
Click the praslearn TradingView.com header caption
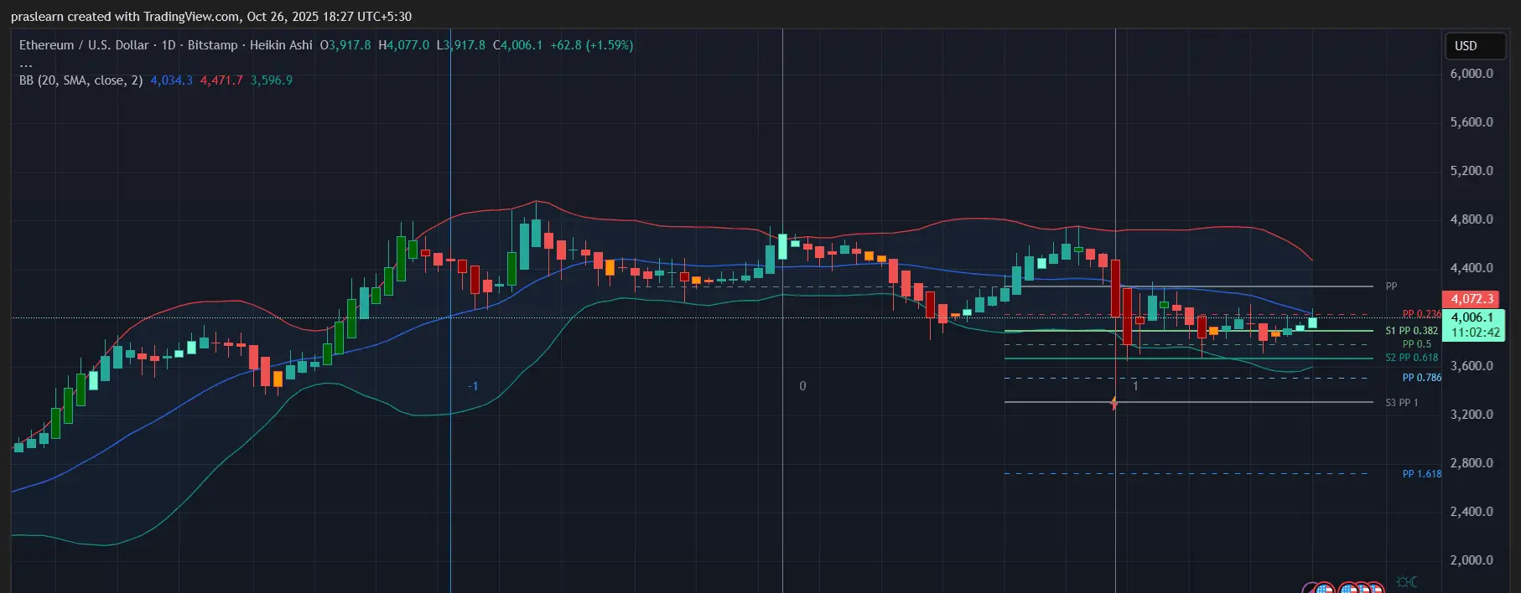[211, 17]
